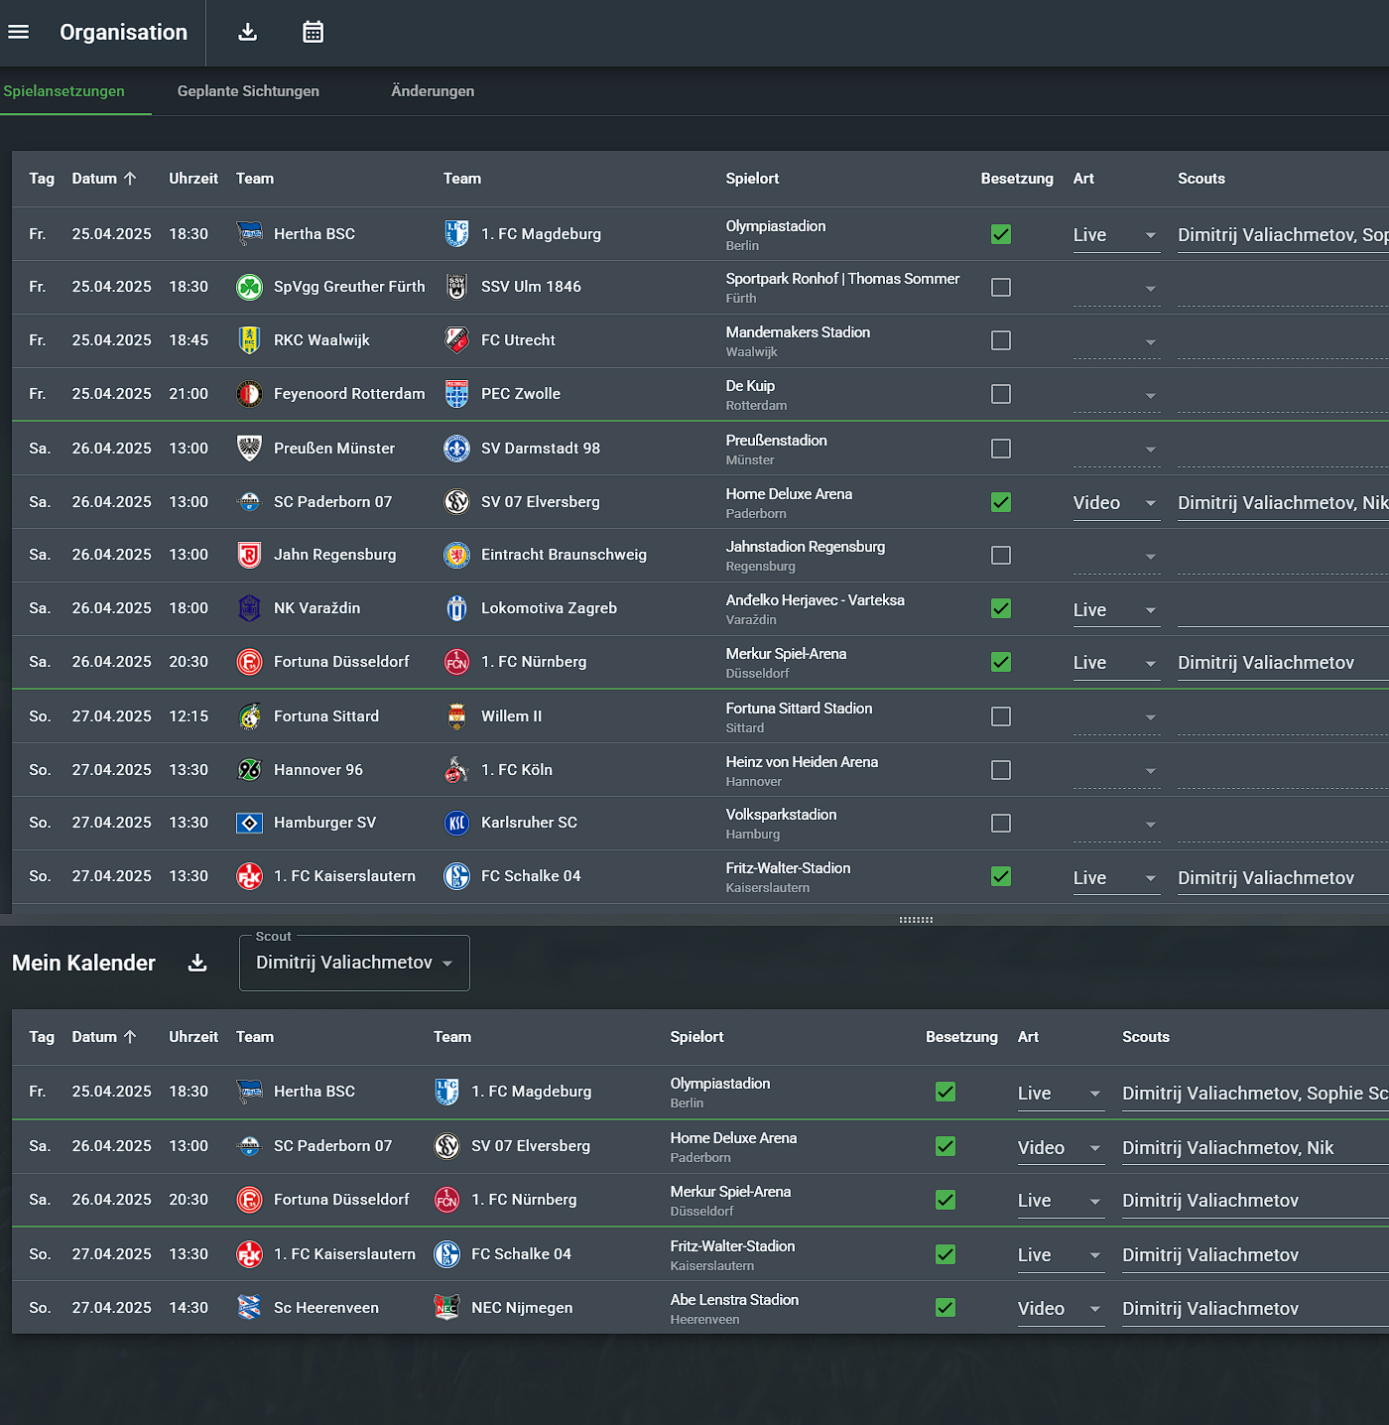This screenshot has width=1389, height=1425.
Task: Click Hamburger SV club logo
Action: pos(249,823)
